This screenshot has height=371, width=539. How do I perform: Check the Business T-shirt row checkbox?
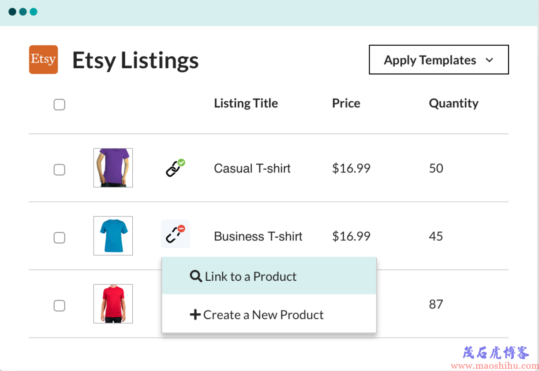click(59, 238)
